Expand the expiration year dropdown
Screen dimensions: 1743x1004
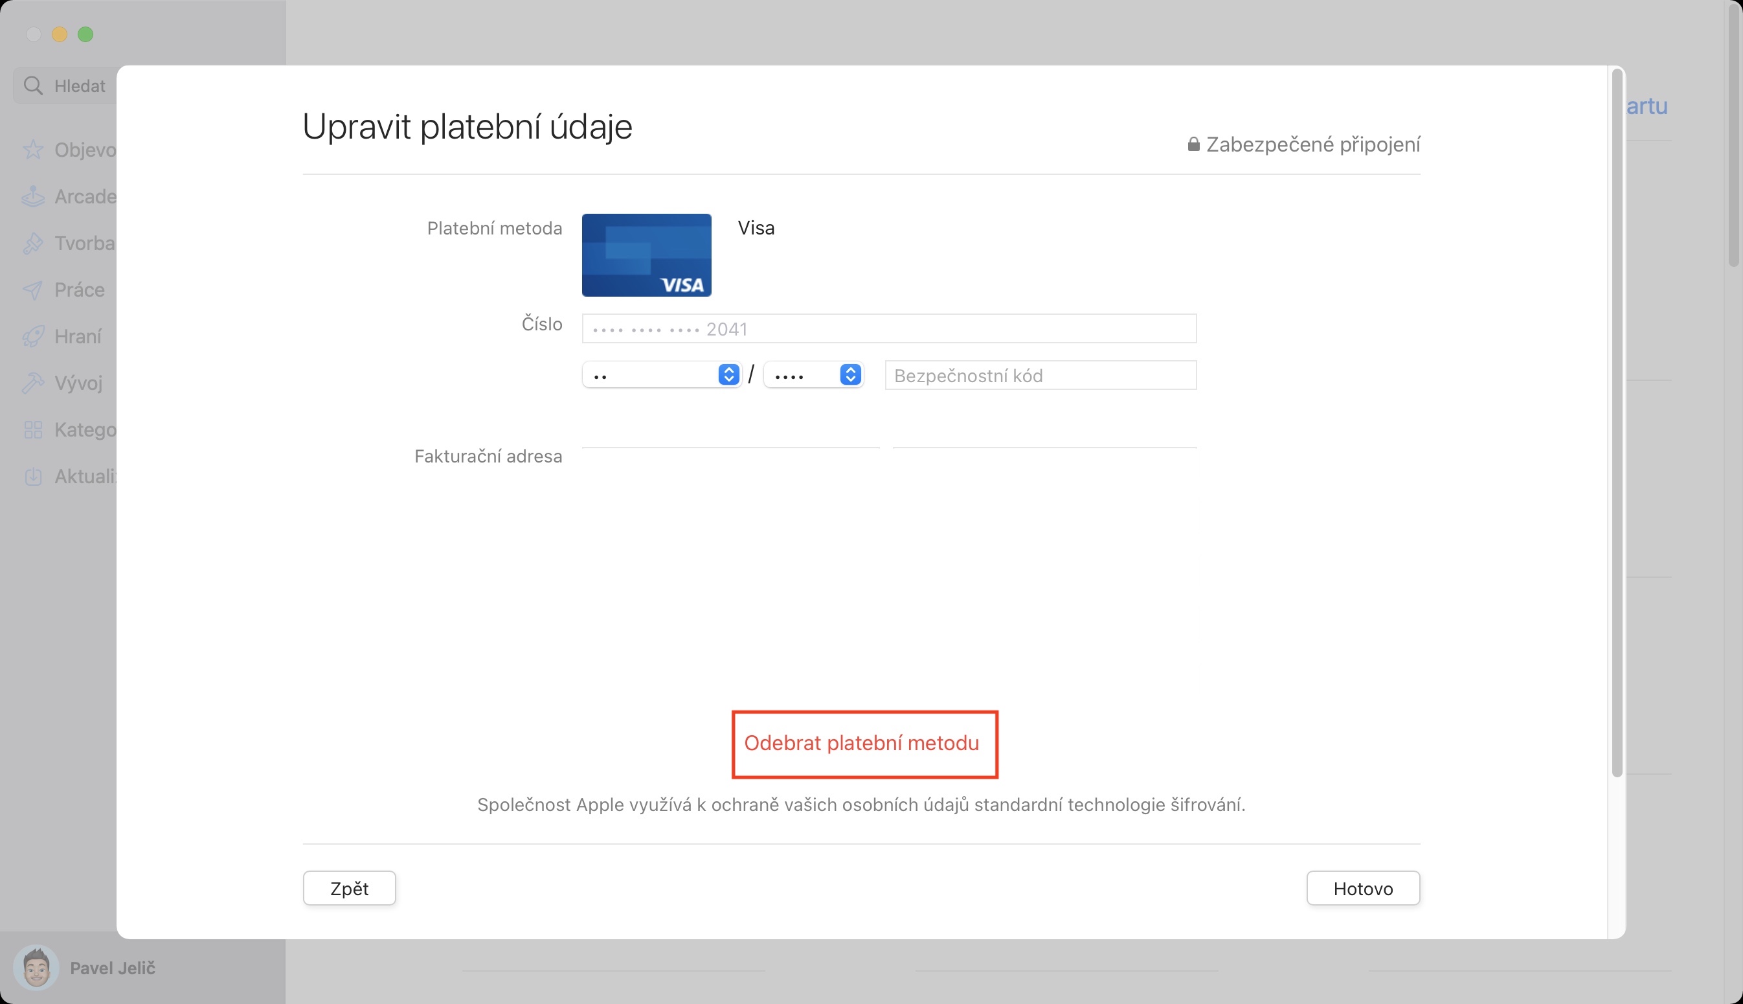coord(851,375)
